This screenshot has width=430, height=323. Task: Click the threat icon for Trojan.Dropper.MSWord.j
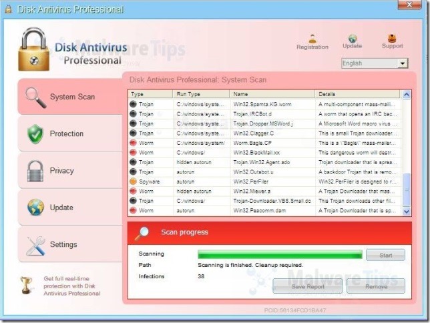click(133, 123)
